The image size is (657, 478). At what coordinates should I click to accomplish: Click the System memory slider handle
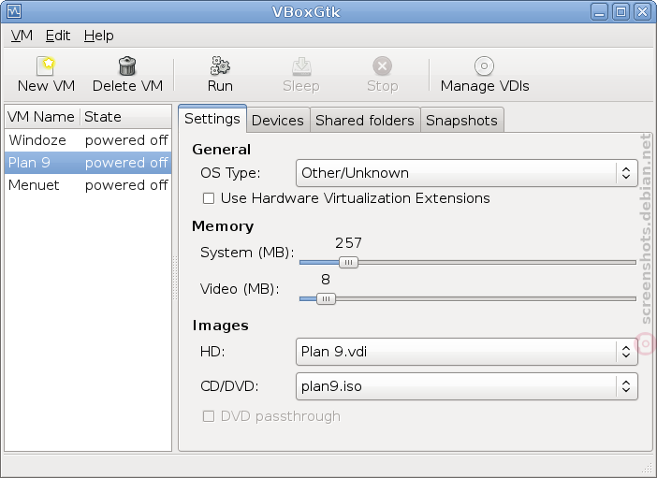point(348,262)
